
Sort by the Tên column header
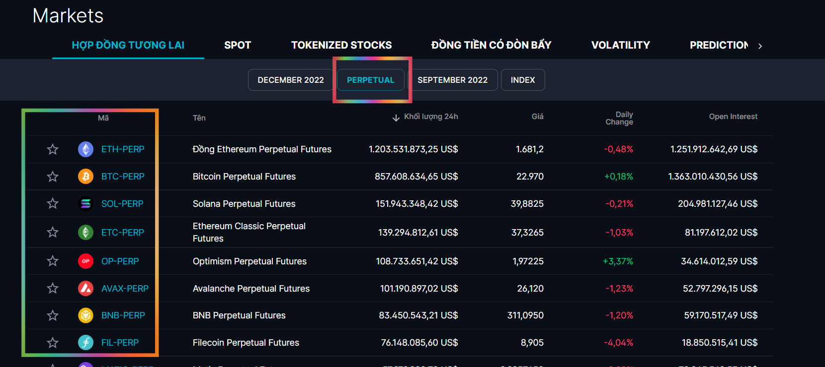click(x=199, y=118)
